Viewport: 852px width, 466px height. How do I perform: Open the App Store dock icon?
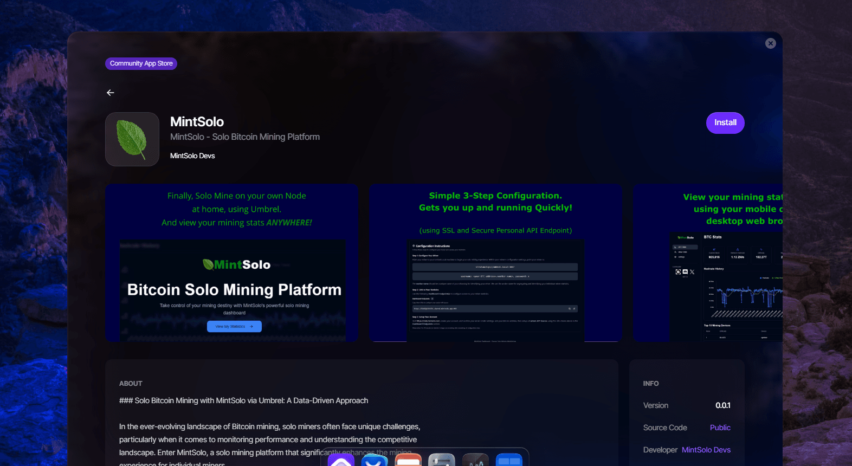point(375,461)
